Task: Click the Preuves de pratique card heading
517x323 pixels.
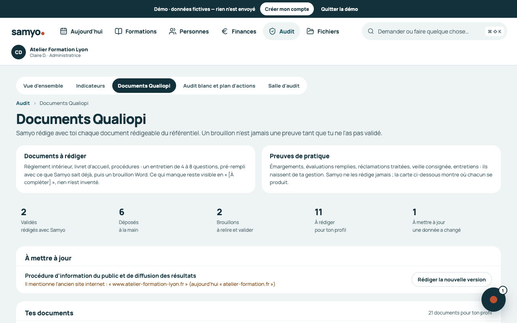Action: point(300,156)
